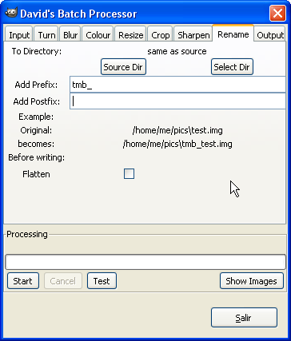Start the batch processing

(x=23, y=281)
